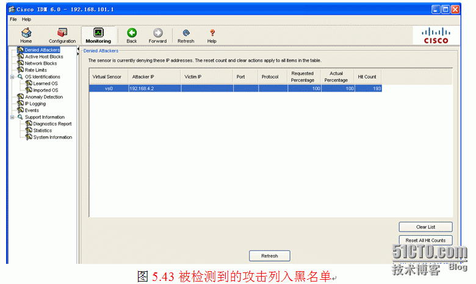Screen dimensions: 476x284
Task: Select the Monitoring toolbar icon
Action: [x=98, y=32]
